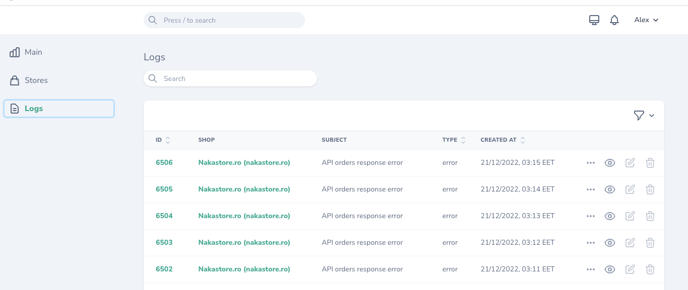Click the eye icon for log 6504
Viewport: 688px width, 290px height.
[610, 216]
